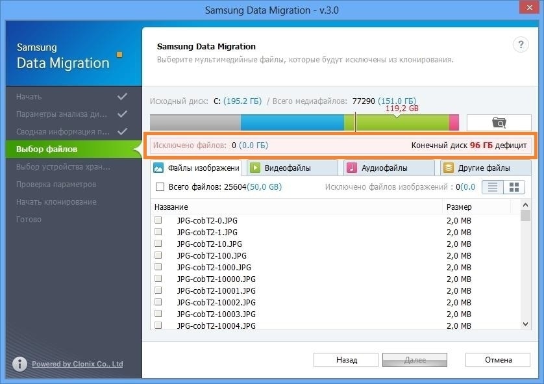The height and width of the screenshot is (384, 544).
Task: Click file name JPG-cobT2-10002.JPG
Action: [x=216, y=302]
